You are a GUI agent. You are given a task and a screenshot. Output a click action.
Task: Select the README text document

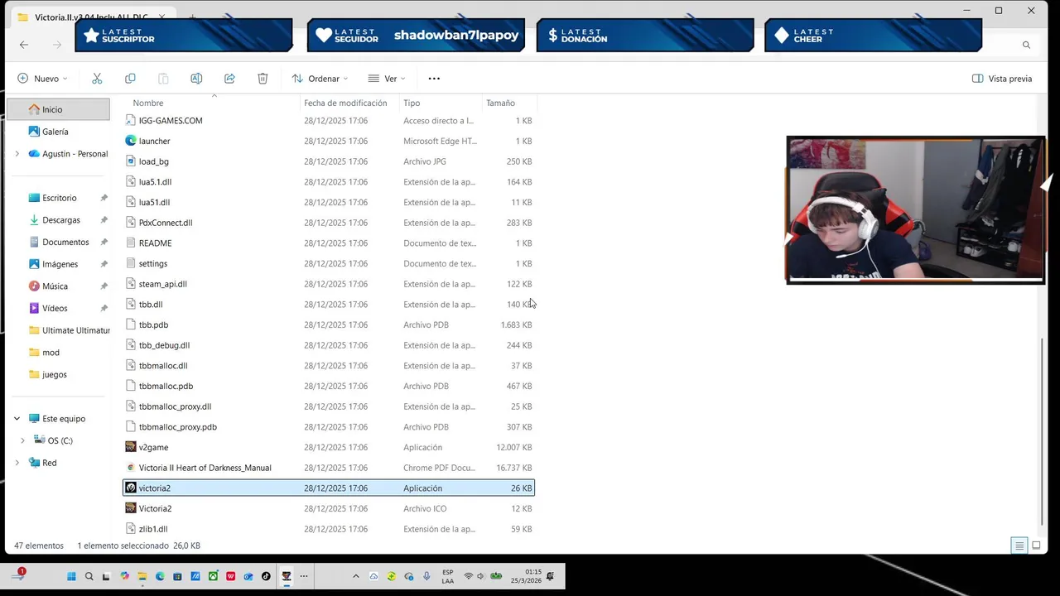(329, 243)
